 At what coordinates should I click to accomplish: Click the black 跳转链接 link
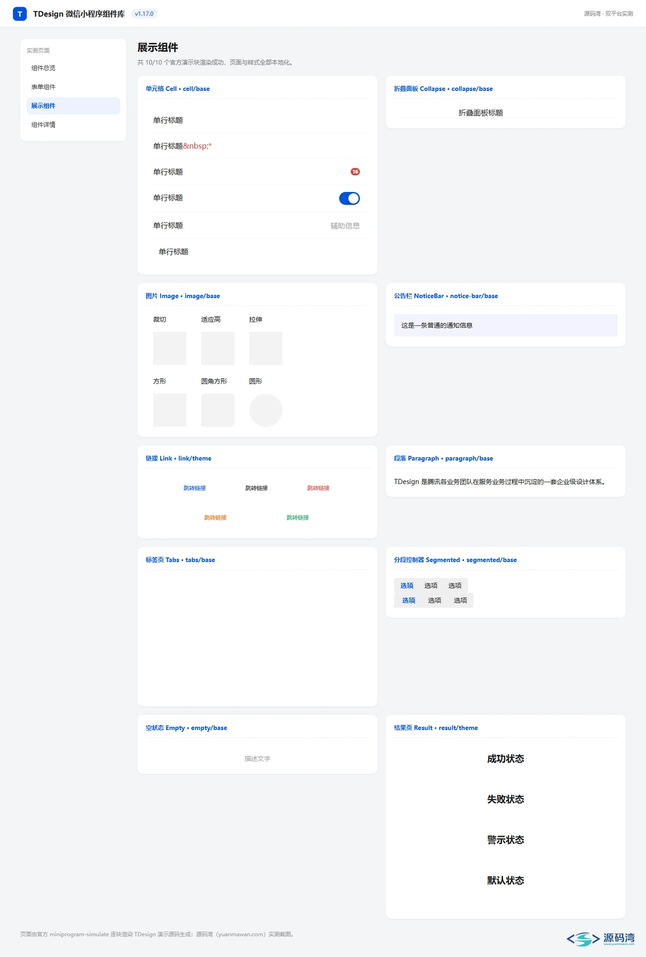pos(257,488)
